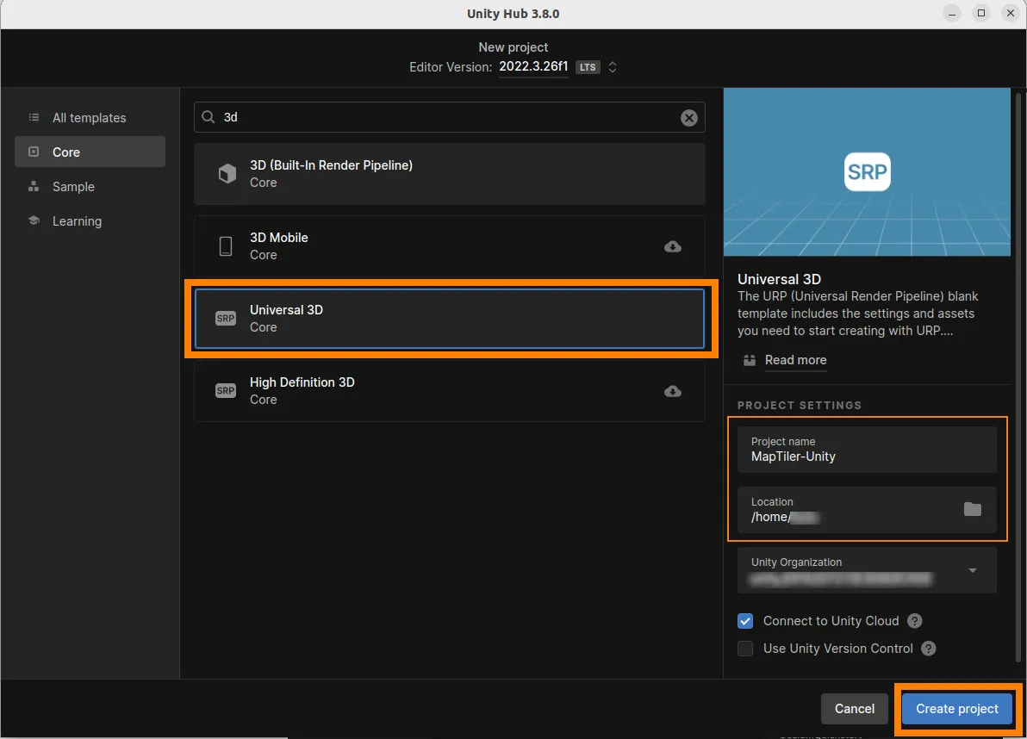
Task: Click the cube icon of 3D Built-In template
Action: pyautogui.click(x=227, y=173)
